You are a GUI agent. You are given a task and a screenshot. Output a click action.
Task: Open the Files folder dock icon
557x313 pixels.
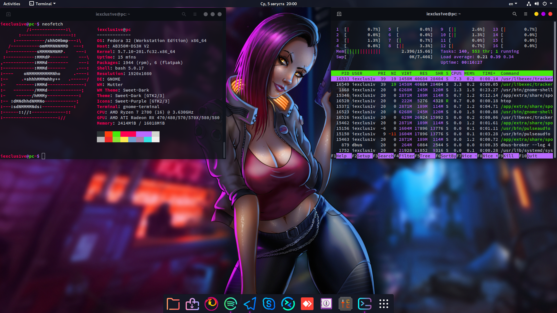(x=173, y=304)
